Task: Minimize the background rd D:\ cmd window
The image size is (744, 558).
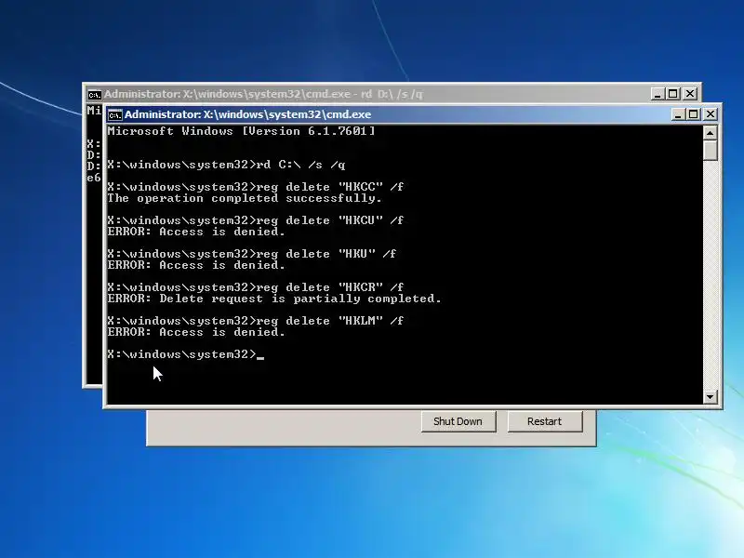Action: (x=658, y=94)
